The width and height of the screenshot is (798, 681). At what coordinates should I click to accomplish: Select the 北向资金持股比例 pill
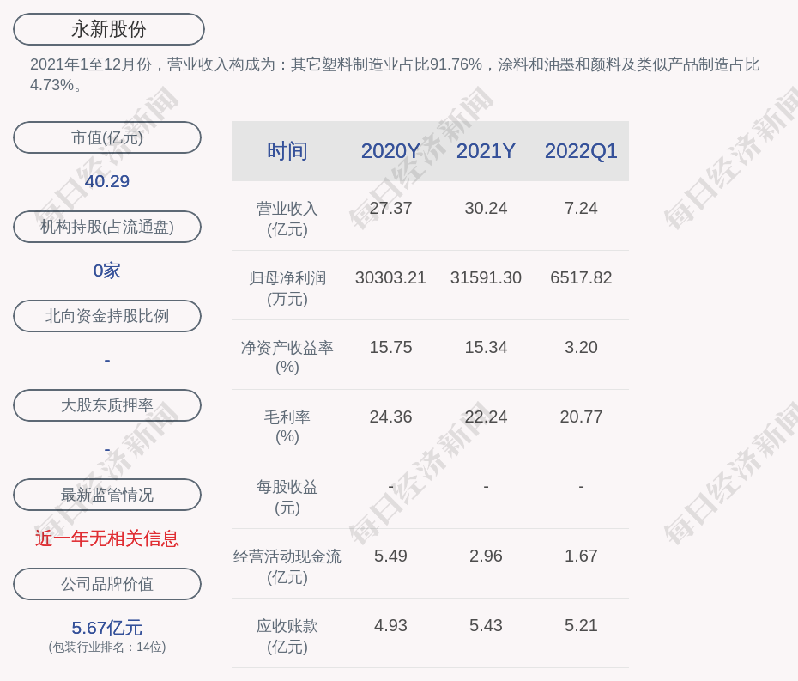pos(107,316)
